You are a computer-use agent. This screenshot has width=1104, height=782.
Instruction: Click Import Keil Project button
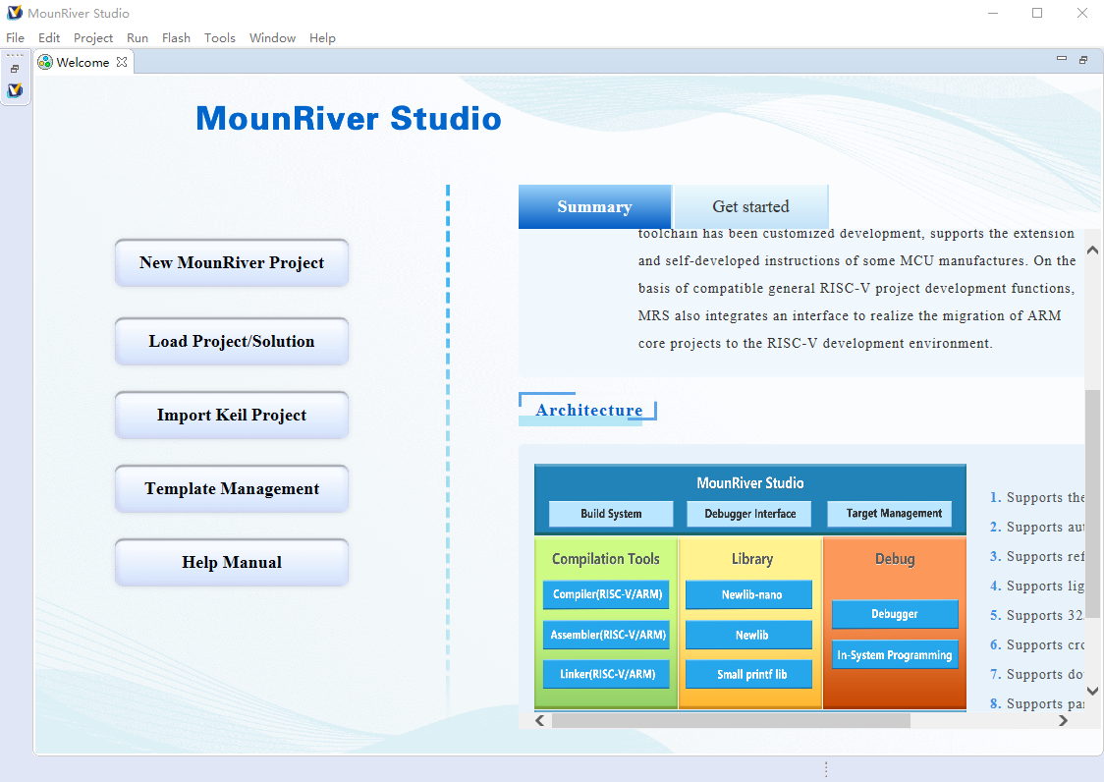232,415
